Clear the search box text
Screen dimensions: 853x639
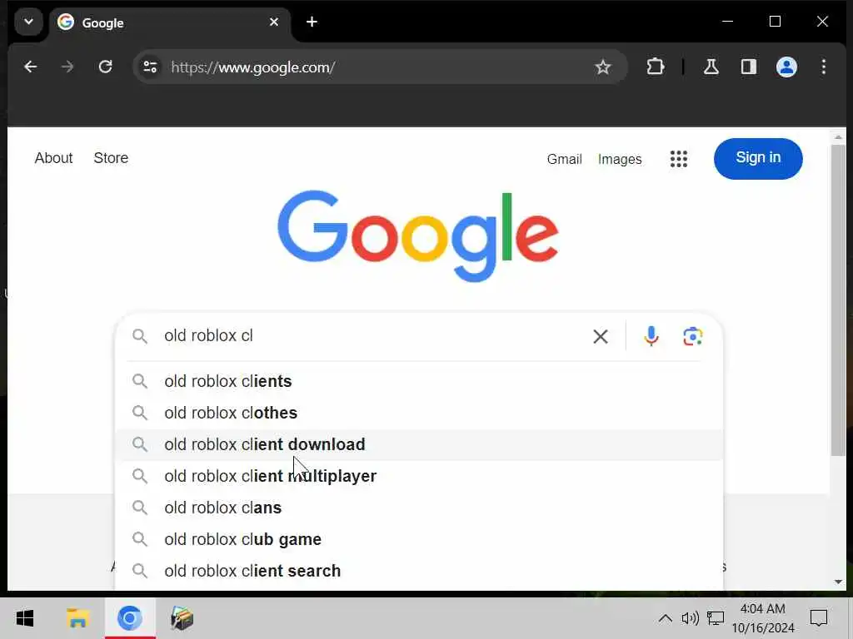[x=600, y=336]
